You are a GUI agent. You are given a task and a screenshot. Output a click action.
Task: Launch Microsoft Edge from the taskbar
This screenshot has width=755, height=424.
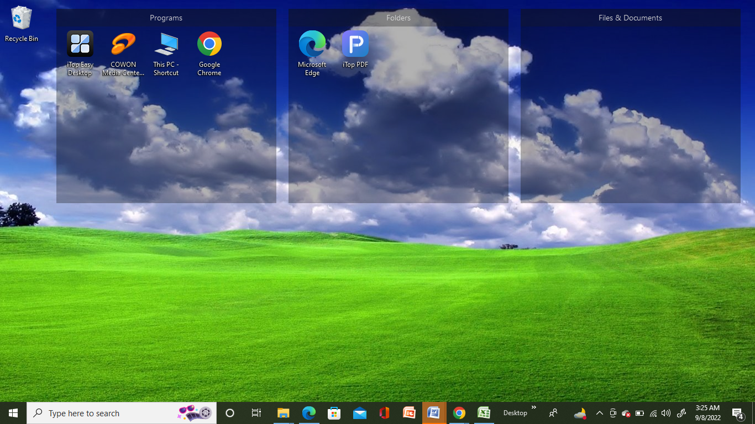(x=309, y=413)
